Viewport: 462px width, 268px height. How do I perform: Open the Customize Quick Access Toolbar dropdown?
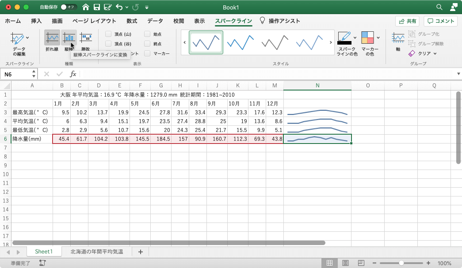click(147, 8)
